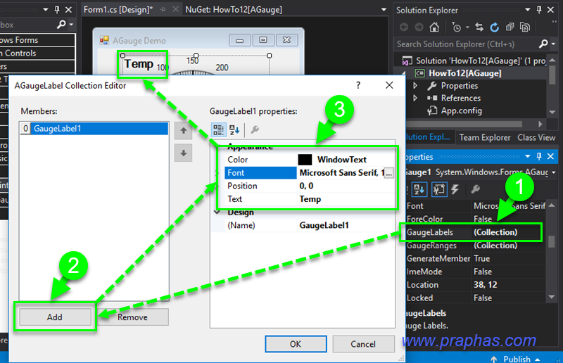563x363 pixels.
Task: Open Property Pages wrench in GaugeLabel1 properties
Action: 255,129
